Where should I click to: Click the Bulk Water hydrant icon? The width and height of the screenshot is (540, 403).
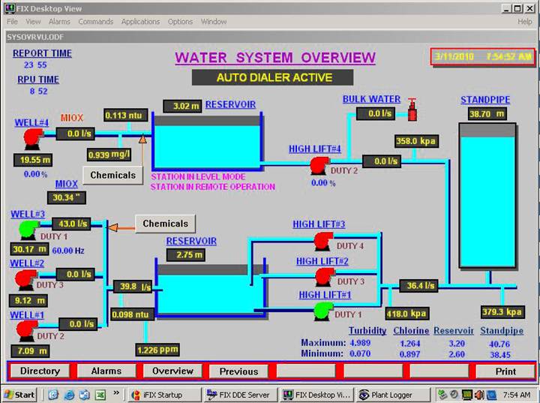412,113
